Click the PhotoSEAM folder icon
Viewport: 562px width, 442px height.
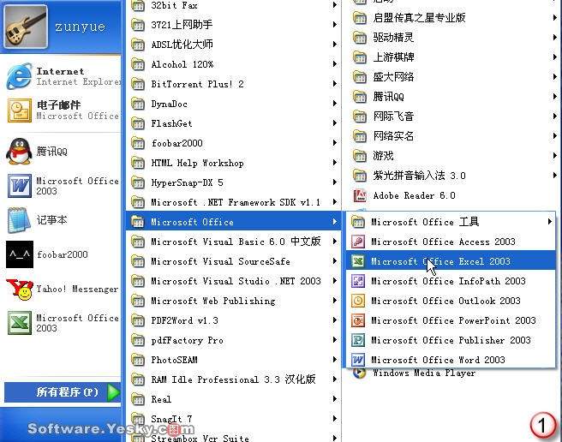138,360
